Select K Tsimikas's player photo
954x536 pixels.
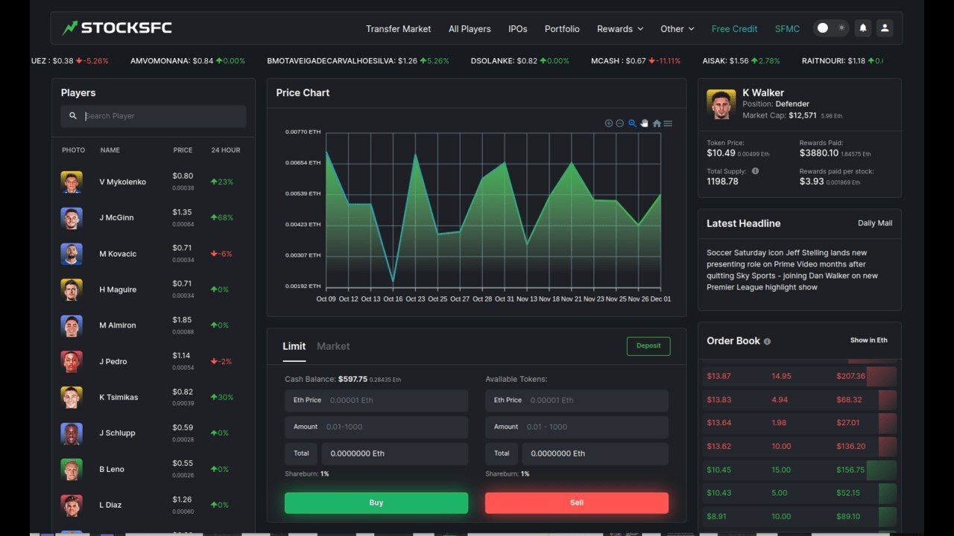pos(72,398)
